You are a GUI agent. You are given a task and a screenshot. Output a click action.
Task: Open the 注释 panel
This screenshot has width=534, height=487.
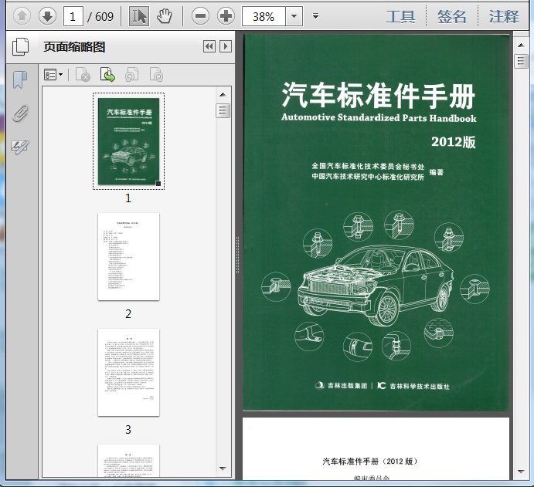pyautogui.click(x=504, y=16)
